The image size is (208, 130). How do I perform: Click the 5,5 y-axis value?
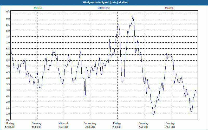8,60
